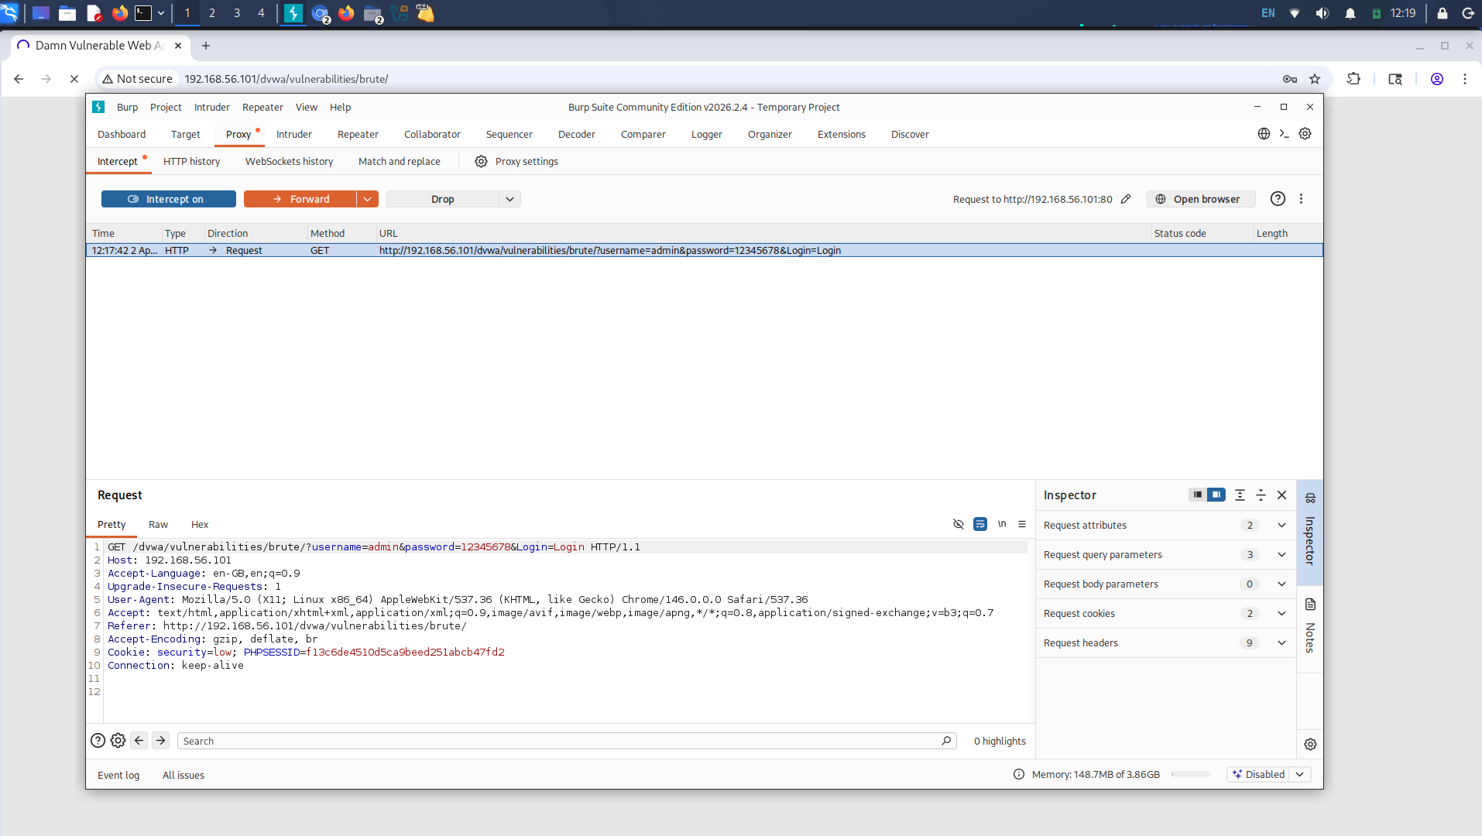Viewport: 1482px width, 836px height.
Task: Close the Inspector panel
Action: point(1281,495)
